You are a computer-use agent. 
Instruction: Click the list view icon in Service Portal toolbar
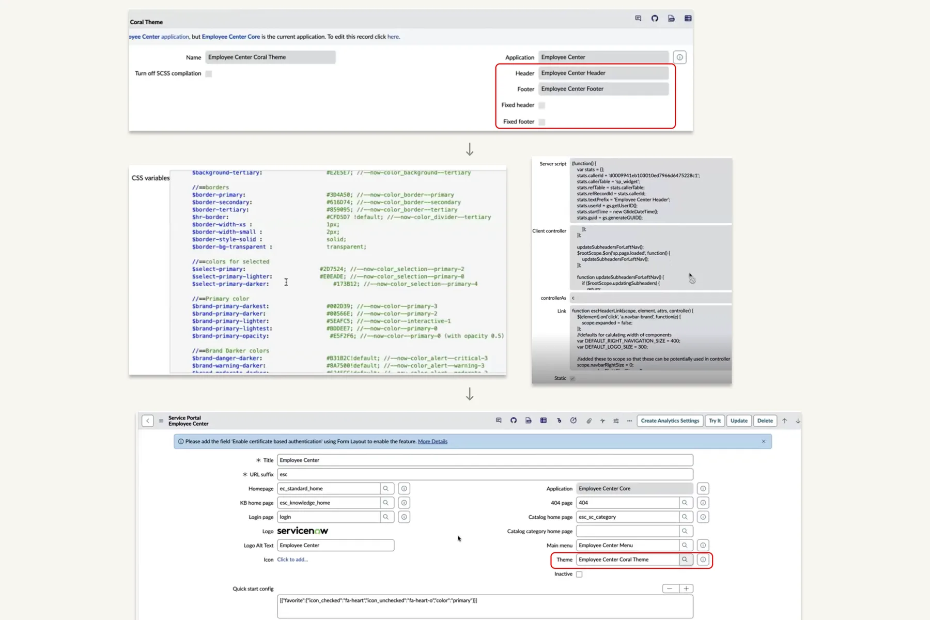pos(544,421)
